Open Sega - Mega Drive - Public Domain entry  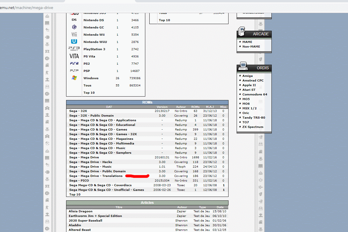[x=97, y=171]
